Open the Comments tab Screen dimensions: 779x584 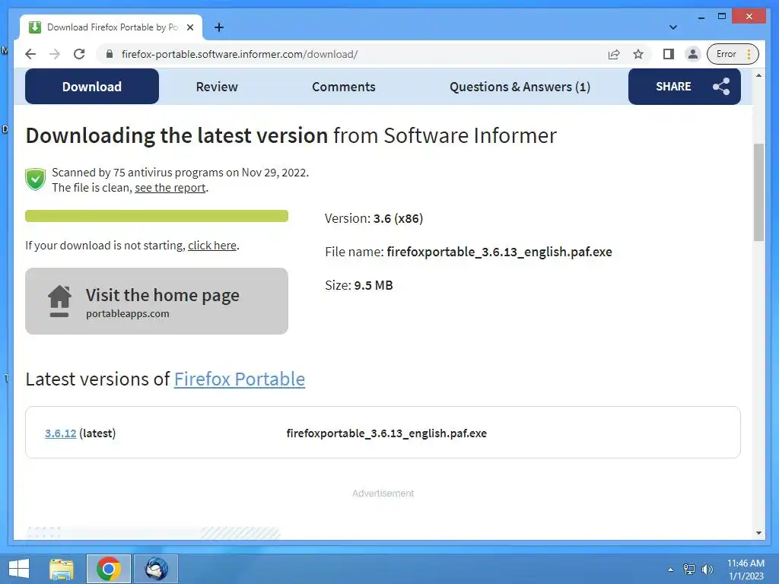pyautogui.click(x=343, y=87)
